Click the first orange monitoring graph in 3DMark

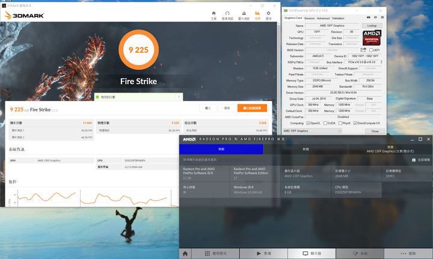pyautogui.click(x=46, y=198)
